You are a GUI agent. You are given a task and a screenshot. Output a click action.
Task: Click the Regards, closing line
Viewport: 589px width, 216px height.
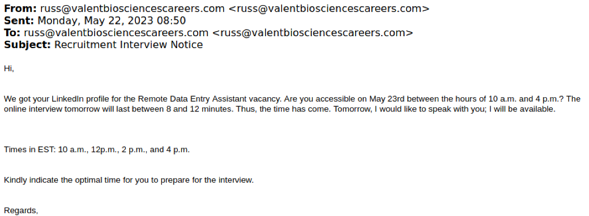tap(21, 211)
